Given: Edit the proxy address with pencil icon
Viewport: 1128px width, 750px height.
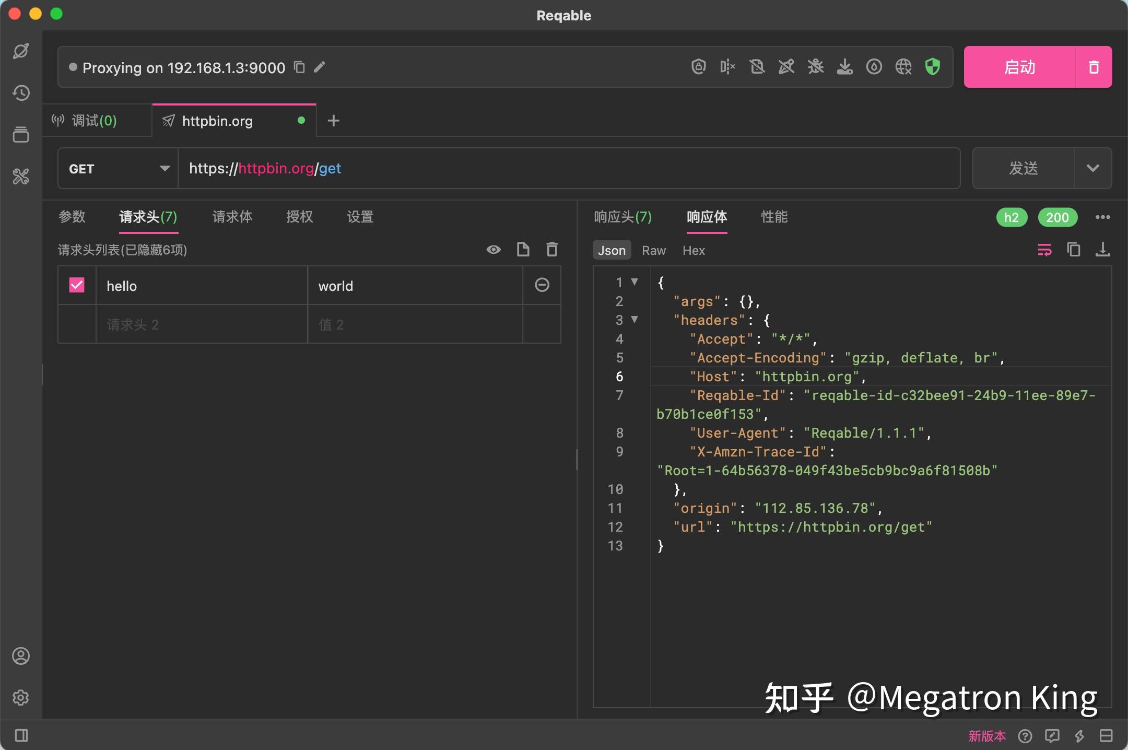Looking at the screenshot, I should (x=320, y=67).
